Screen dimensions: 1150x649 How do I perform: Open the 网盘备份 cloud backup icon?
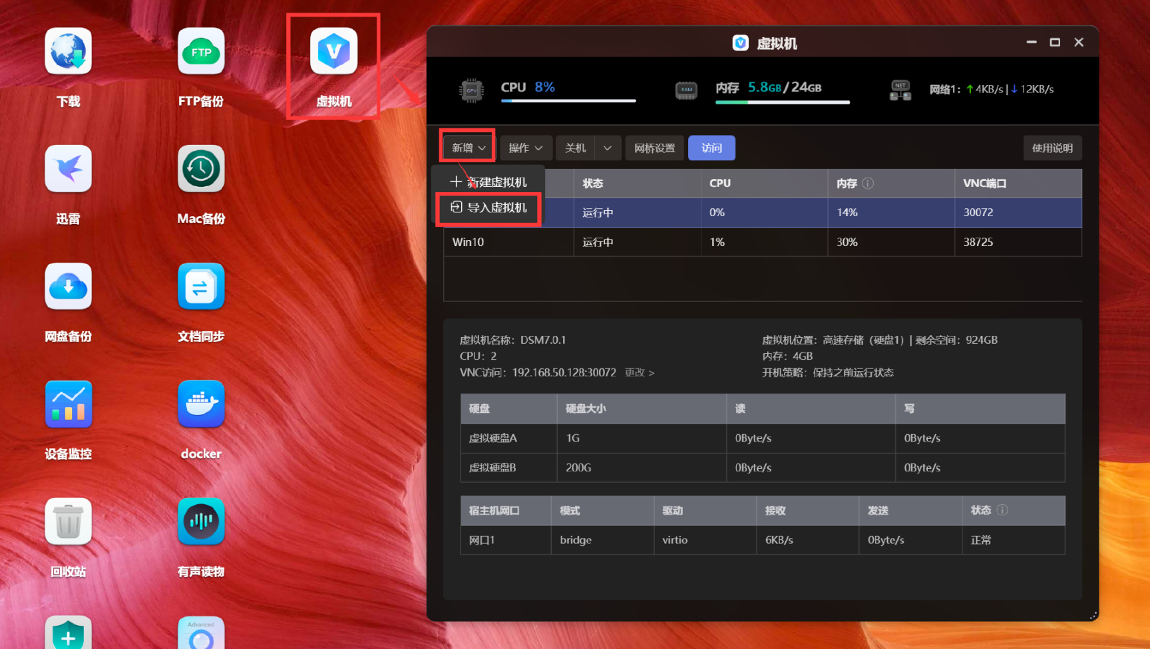[x=68, y=287]
